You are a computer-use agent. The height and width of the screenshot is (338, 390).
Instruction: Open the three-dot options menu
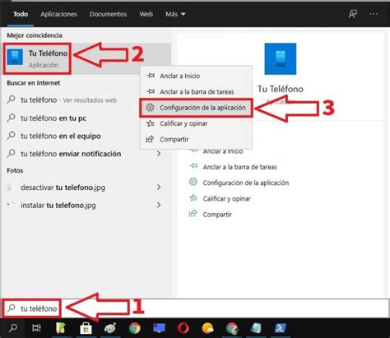tap(374, 14)
